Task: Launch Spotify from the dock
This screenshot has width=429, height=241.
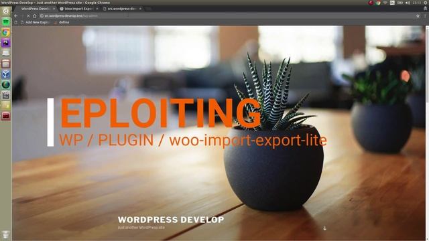Action: [6, 21]
